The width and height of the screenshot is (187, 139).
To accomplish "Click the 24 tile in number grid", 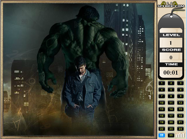I will coord(180,129).
